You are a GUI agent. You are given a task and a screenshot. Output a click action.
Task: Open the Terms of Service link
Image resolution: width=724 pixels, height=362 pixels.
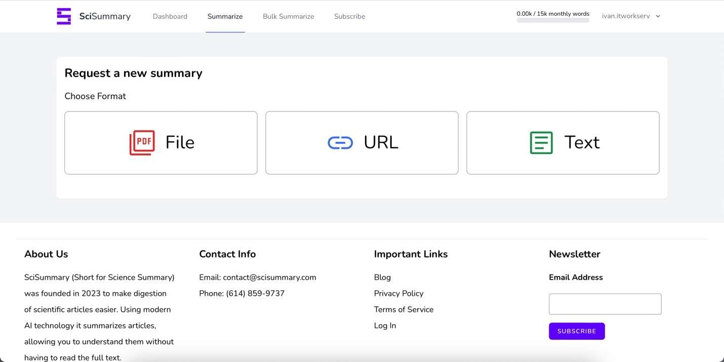click(x=404, y=309)
